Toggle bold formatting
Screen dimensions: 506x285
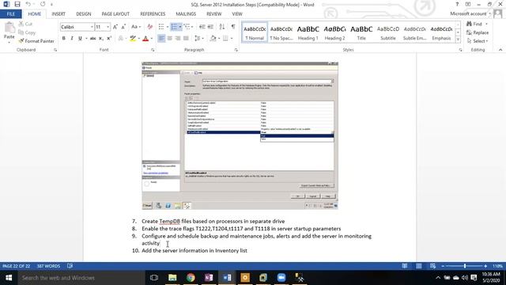(x=63, y=39)
